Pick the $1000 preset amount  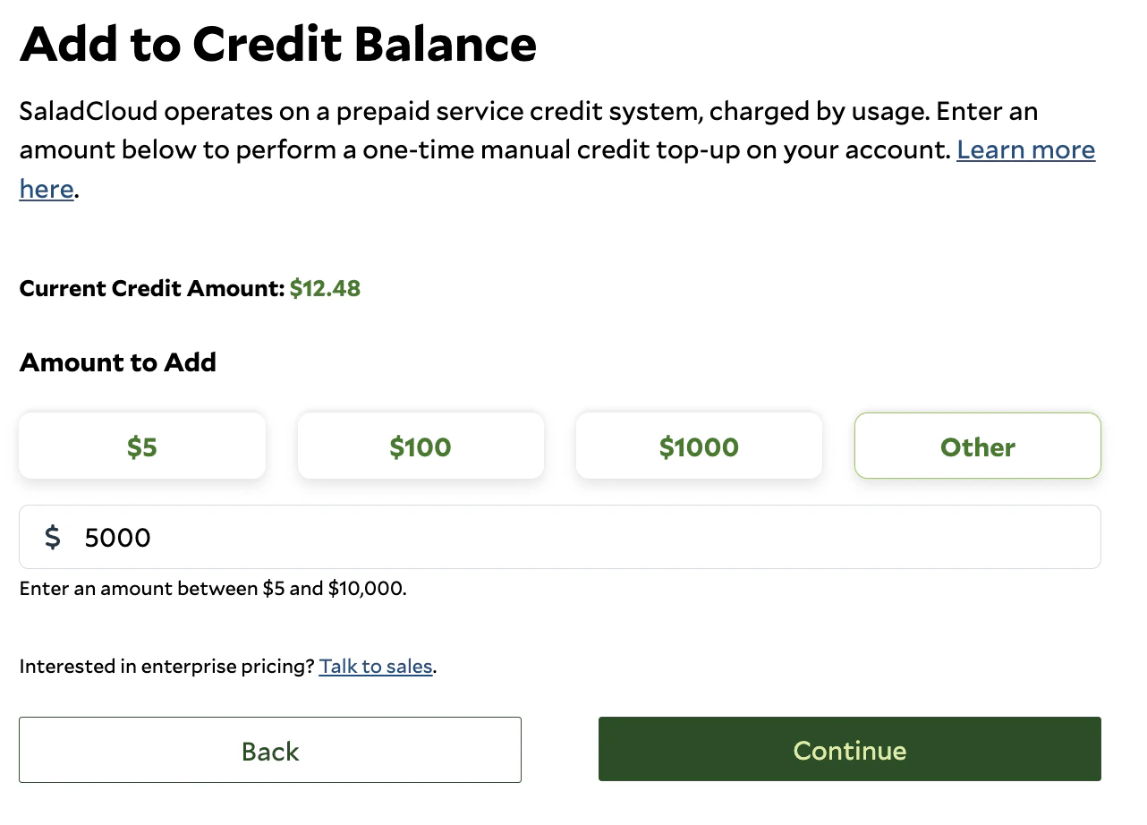click(699, 446)
